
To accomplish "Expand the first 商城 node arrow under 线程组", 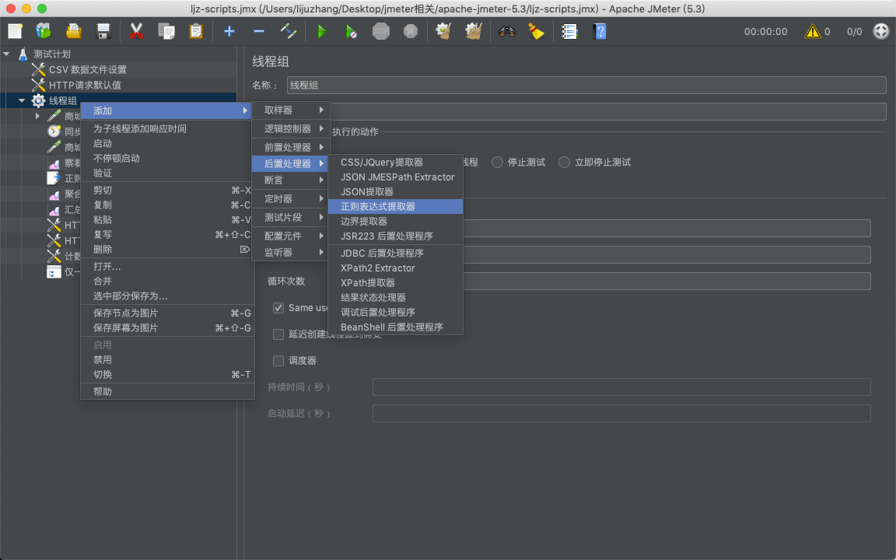I will pyautogui.click(x=37, y=116).
